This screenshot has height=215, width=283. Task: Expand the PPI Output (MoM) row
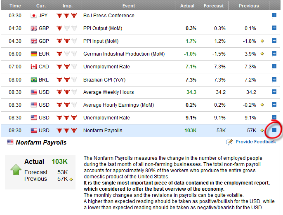274,28
